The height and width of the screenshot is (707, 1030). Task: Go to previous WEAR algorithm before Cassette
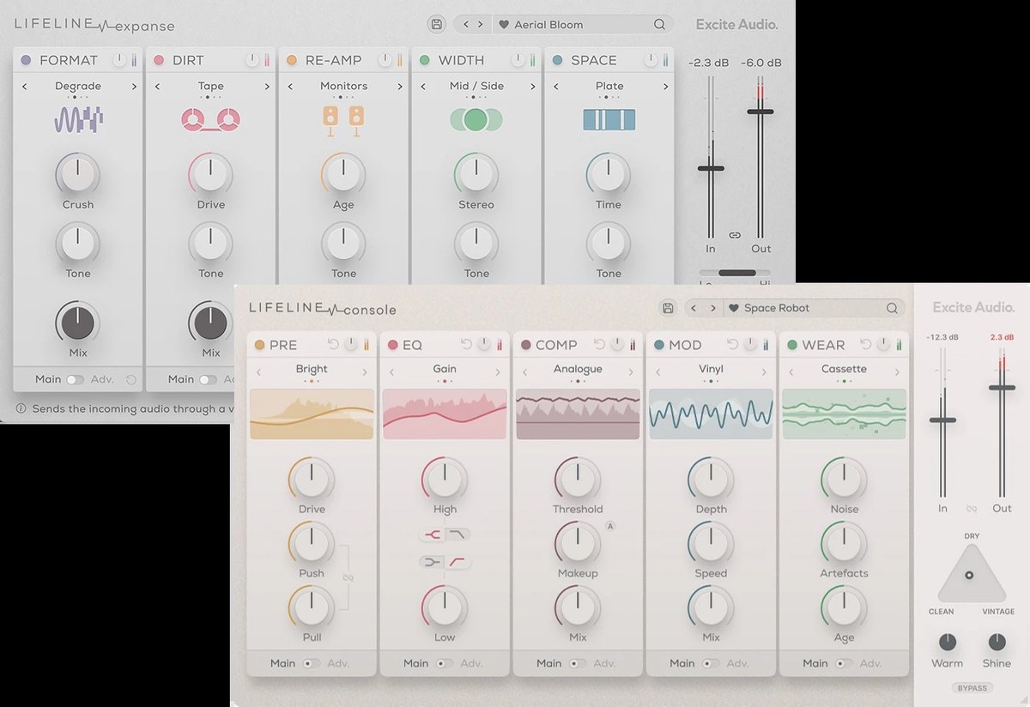click(x=791, y=372)
